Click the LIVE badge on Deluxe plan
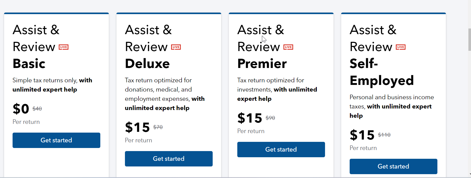This screenshot has width=471, height=178. pos(176,47)
